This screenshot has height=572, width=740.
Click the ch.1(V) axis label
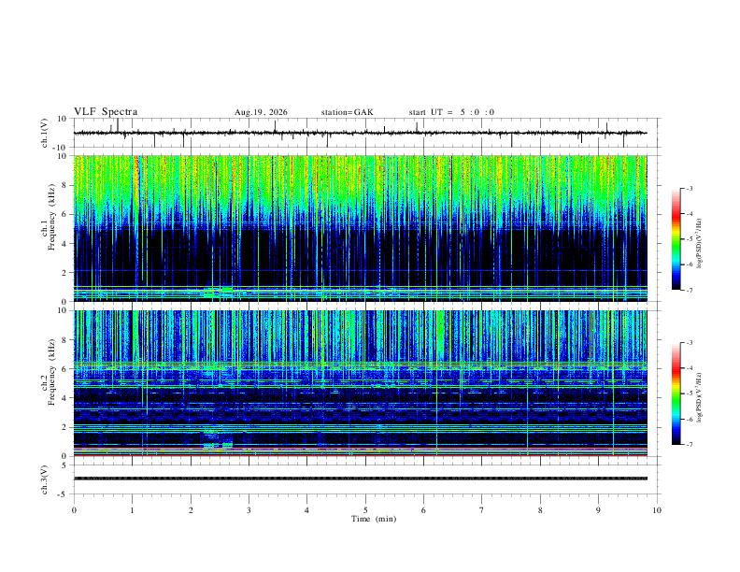45,133
